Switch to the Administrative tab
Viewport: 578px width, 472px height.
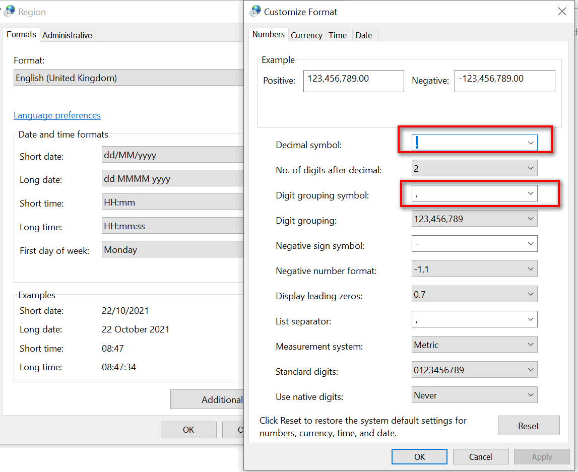click(67, 35)
